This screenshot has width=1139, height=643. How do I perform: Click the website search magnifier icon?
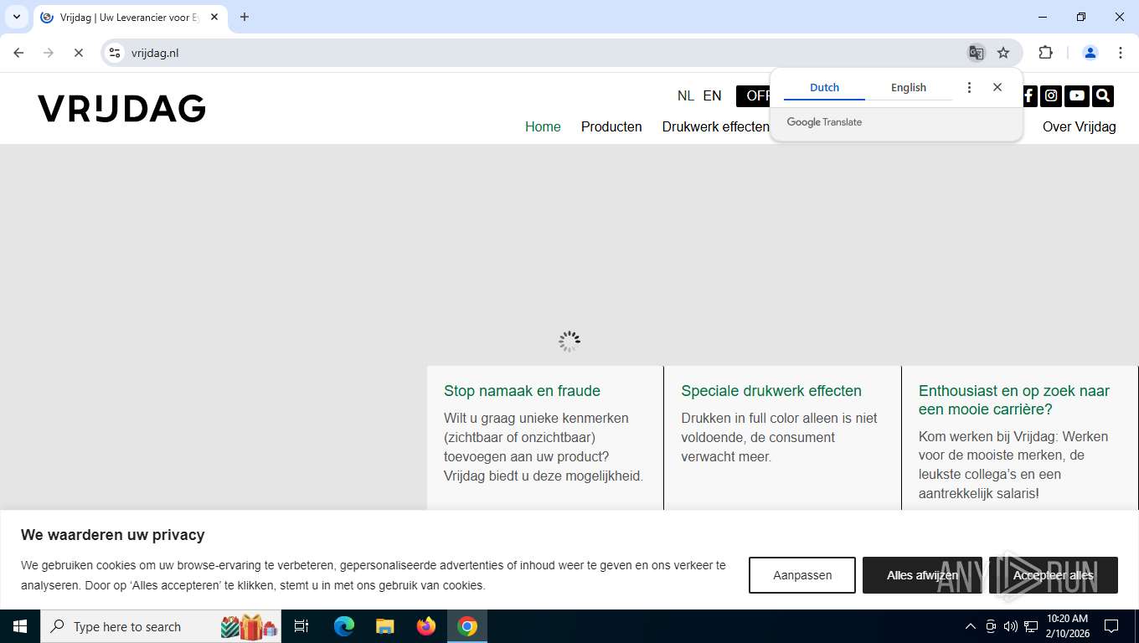point(1103,95)
